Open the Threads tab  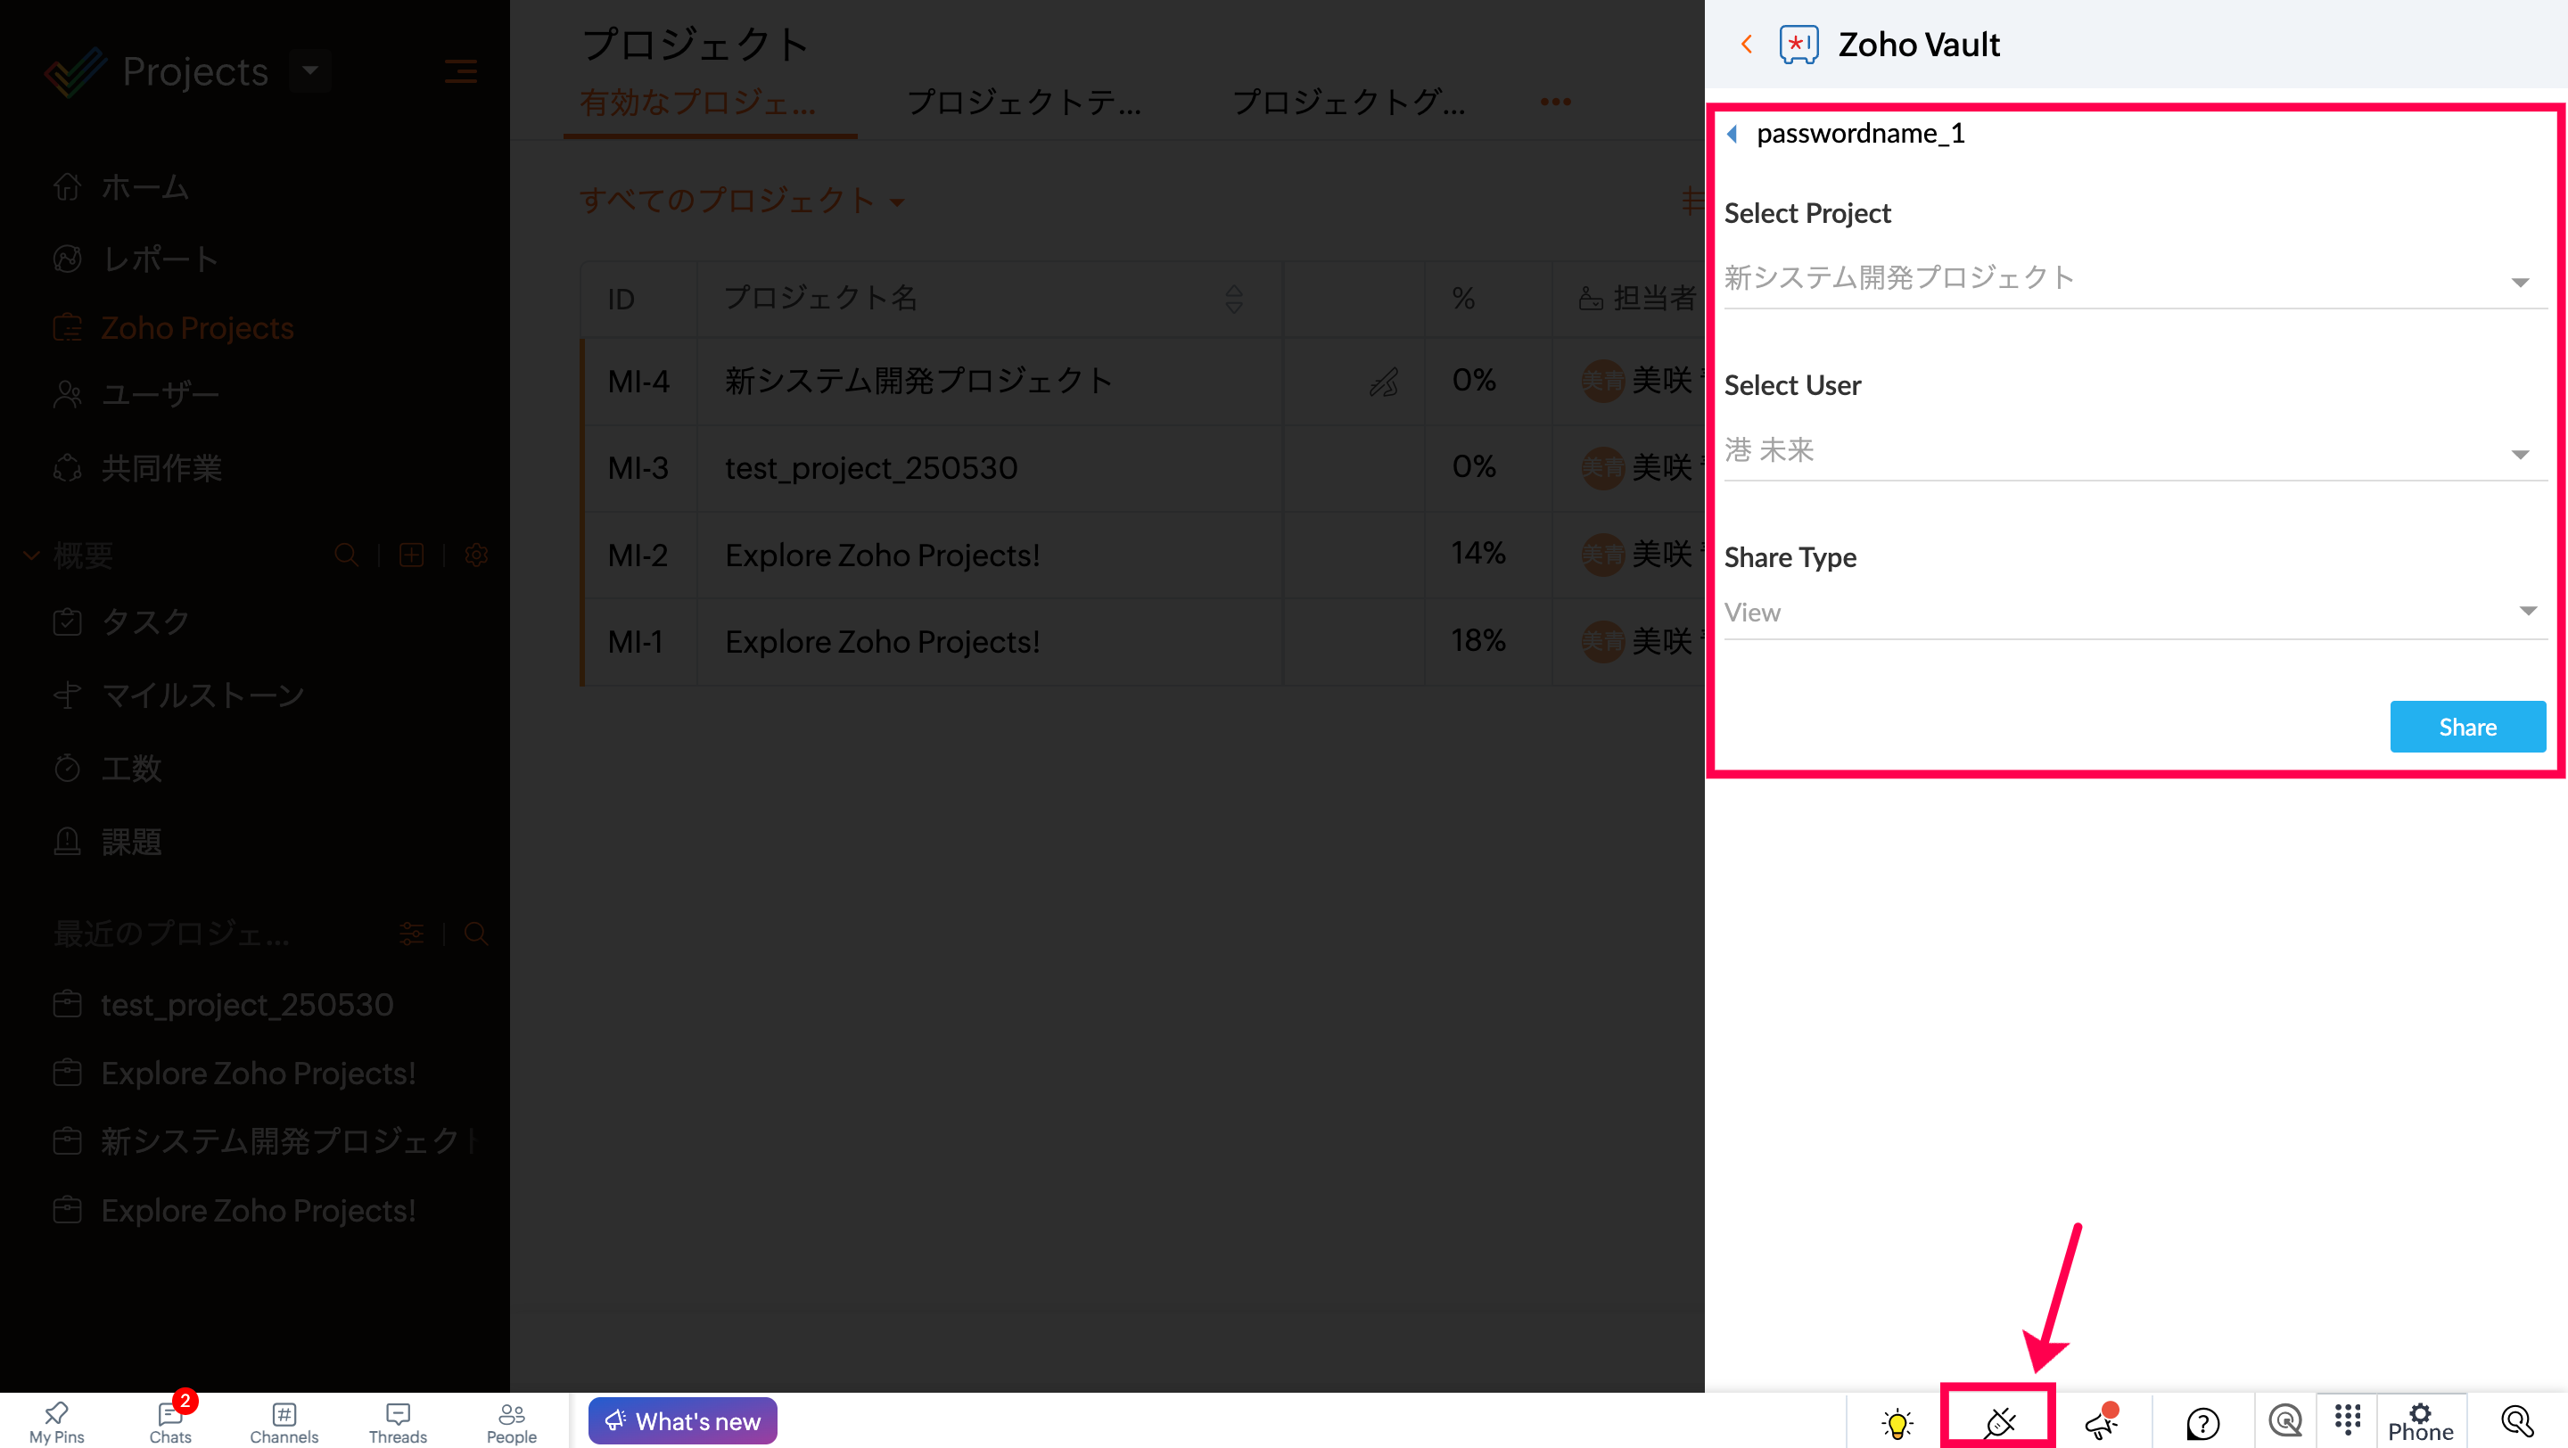[x=398, y=1422]
